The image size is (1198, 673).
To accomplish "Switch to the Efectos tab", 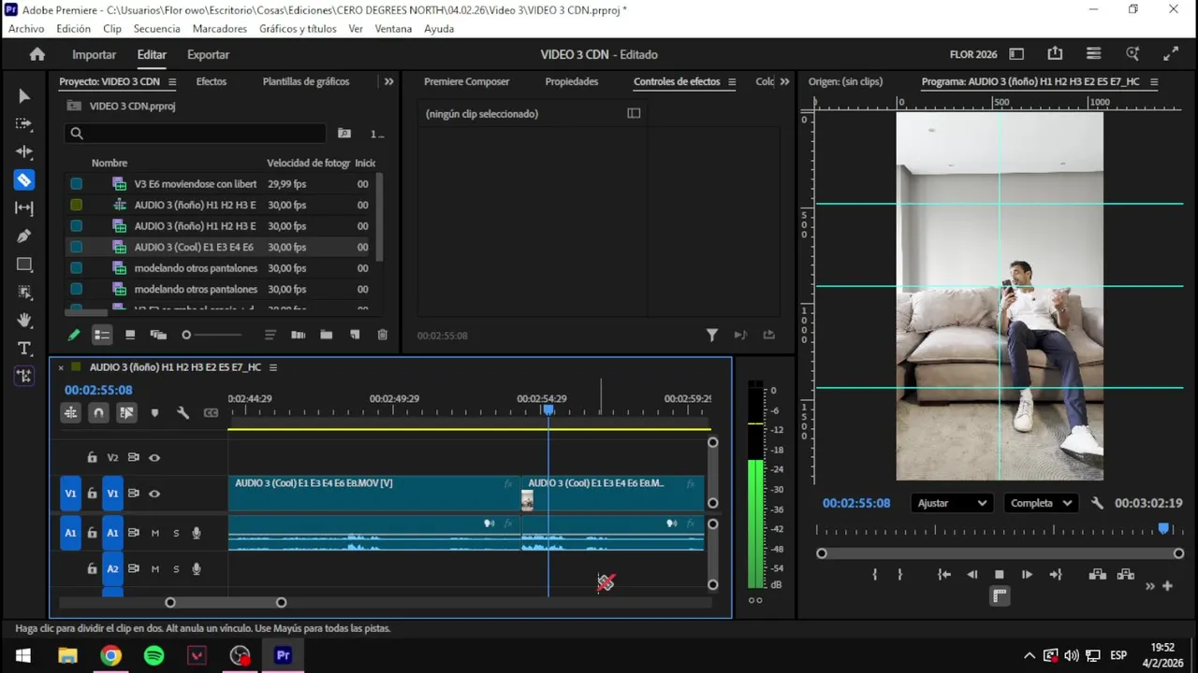I will [211, 81].
